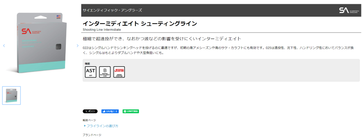Screen dimensions: 362x138
Task: Select the 解説ページ section heading
Action: pos(89,120)
